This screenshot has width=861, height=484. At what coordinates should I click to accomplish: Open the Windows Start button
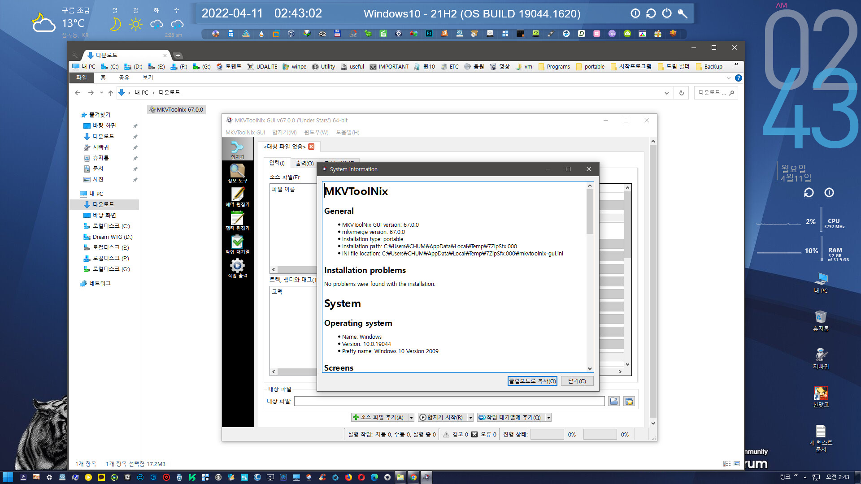click(8, 477)
